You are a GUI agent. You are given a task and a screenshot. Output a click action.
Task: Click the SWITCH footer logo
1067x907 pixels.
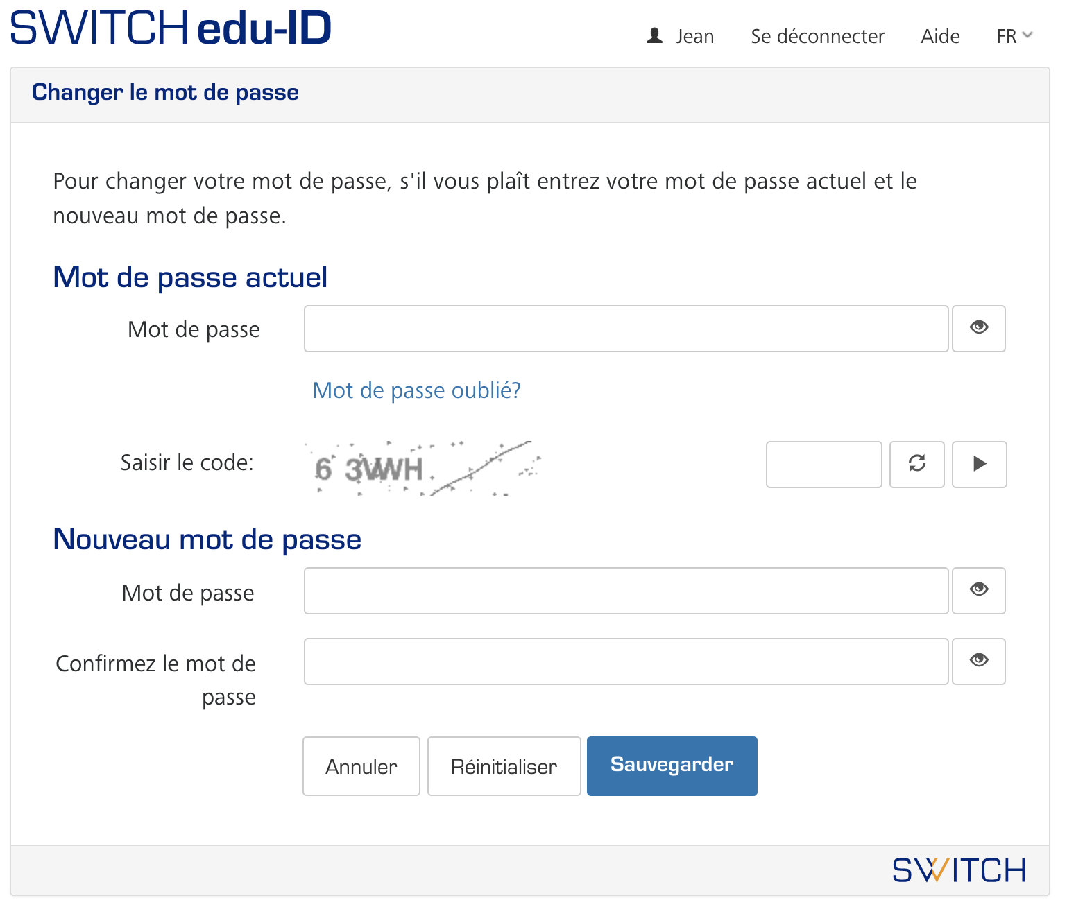tap(959, 870)
